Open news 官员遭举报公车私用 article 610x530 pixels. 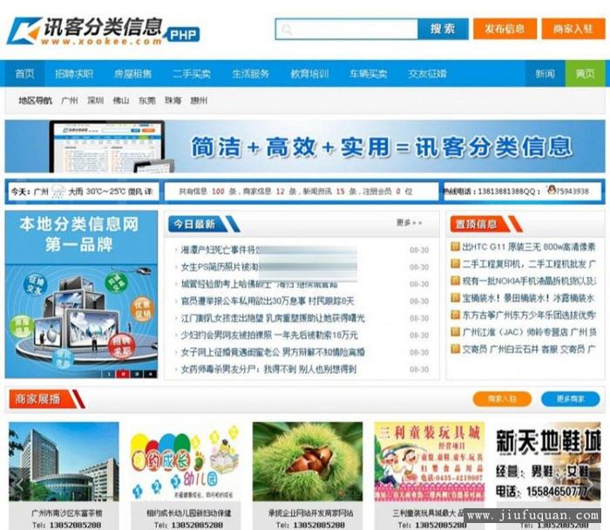[x=268, y=301]
